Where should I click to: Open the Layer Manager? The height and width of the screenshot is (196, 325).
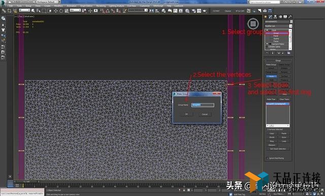164,11
